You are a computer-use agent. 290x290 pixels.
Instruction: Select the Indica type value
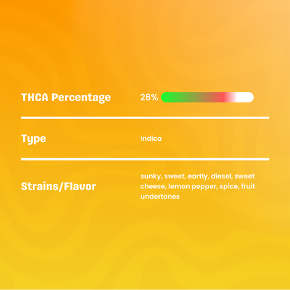click(x=151, y=139)
